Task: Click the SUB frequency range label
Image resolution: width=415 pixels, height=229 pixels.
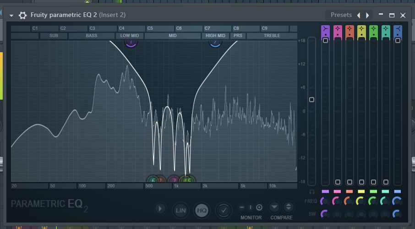Action: 54,36
